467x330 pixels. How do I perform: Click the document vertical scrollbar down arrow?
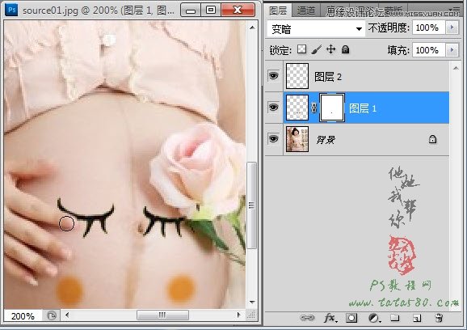coord(252,302)
